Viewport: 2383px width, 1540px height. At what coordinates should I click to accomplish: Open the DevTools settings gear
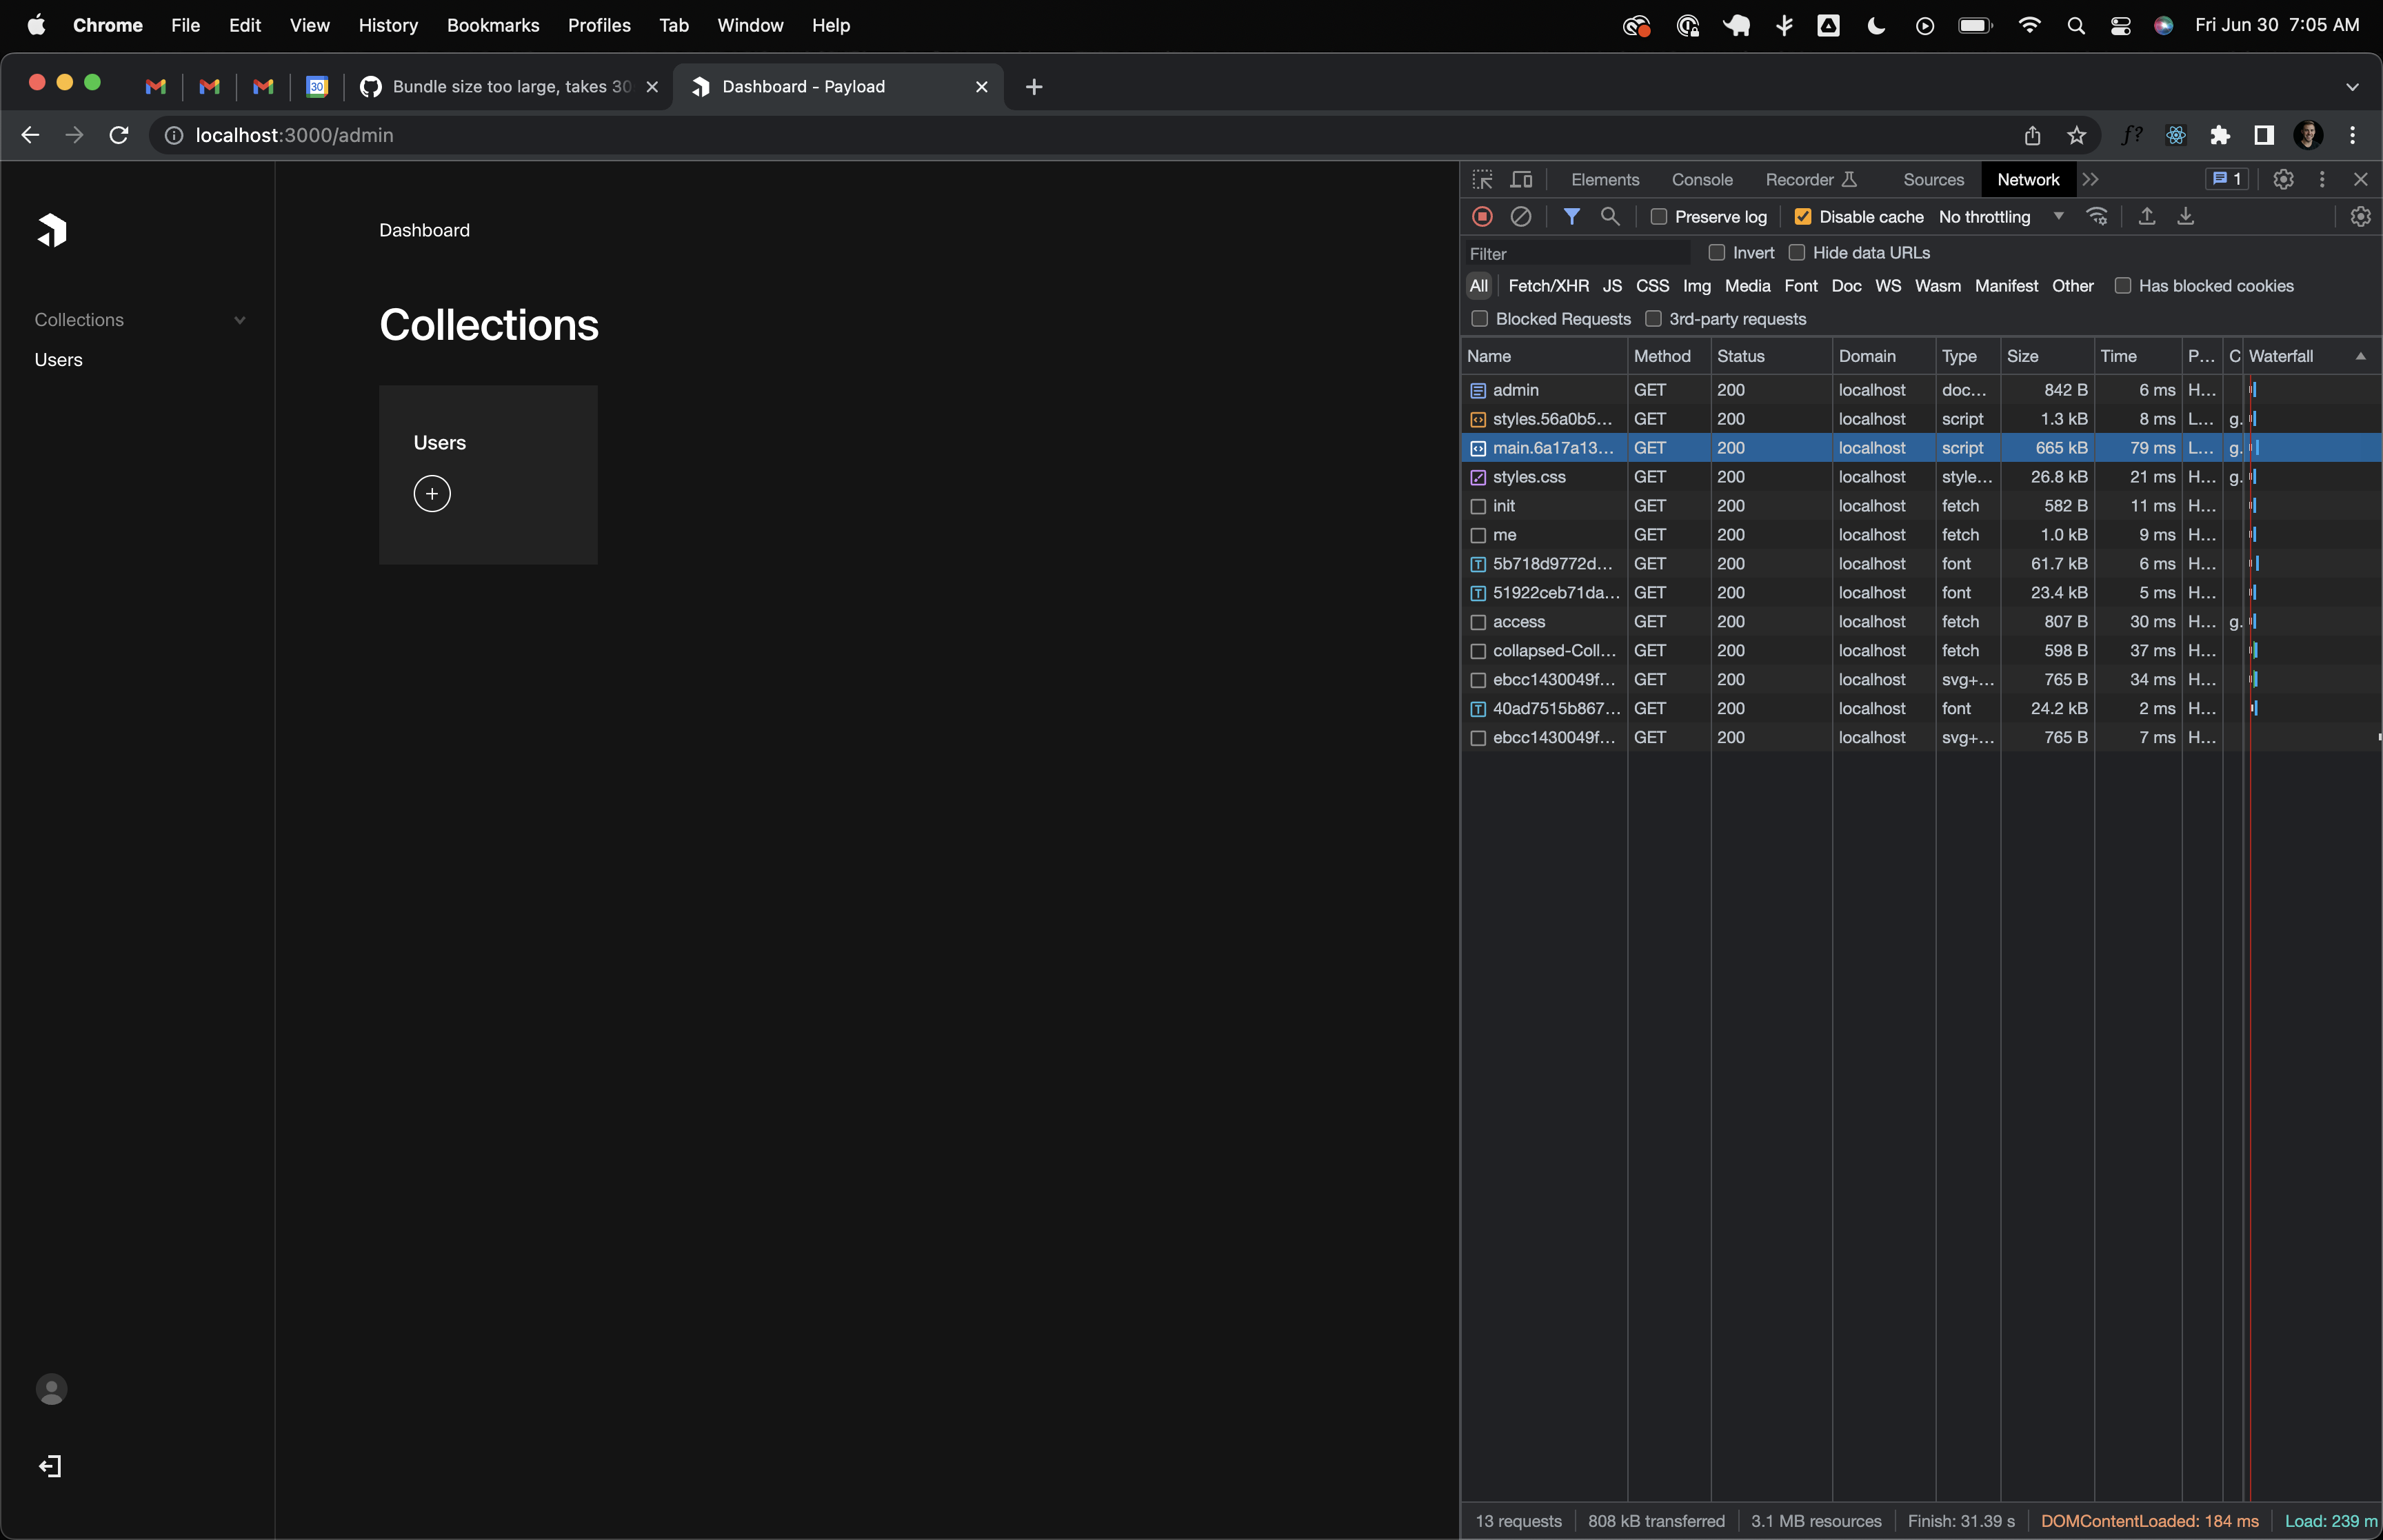pos(2284,179)
